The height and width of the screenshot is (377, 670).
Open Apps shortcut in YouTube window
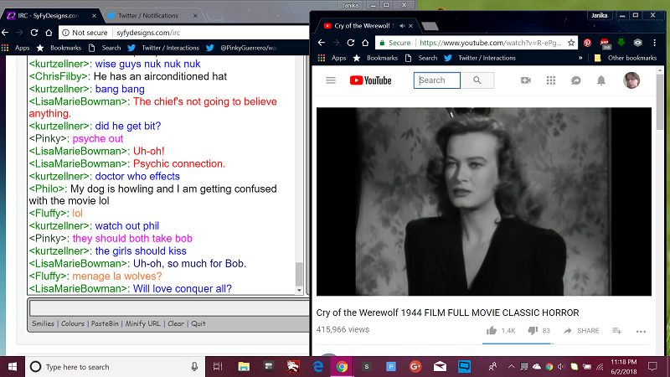pyautogui.click(x=332, y=58)
